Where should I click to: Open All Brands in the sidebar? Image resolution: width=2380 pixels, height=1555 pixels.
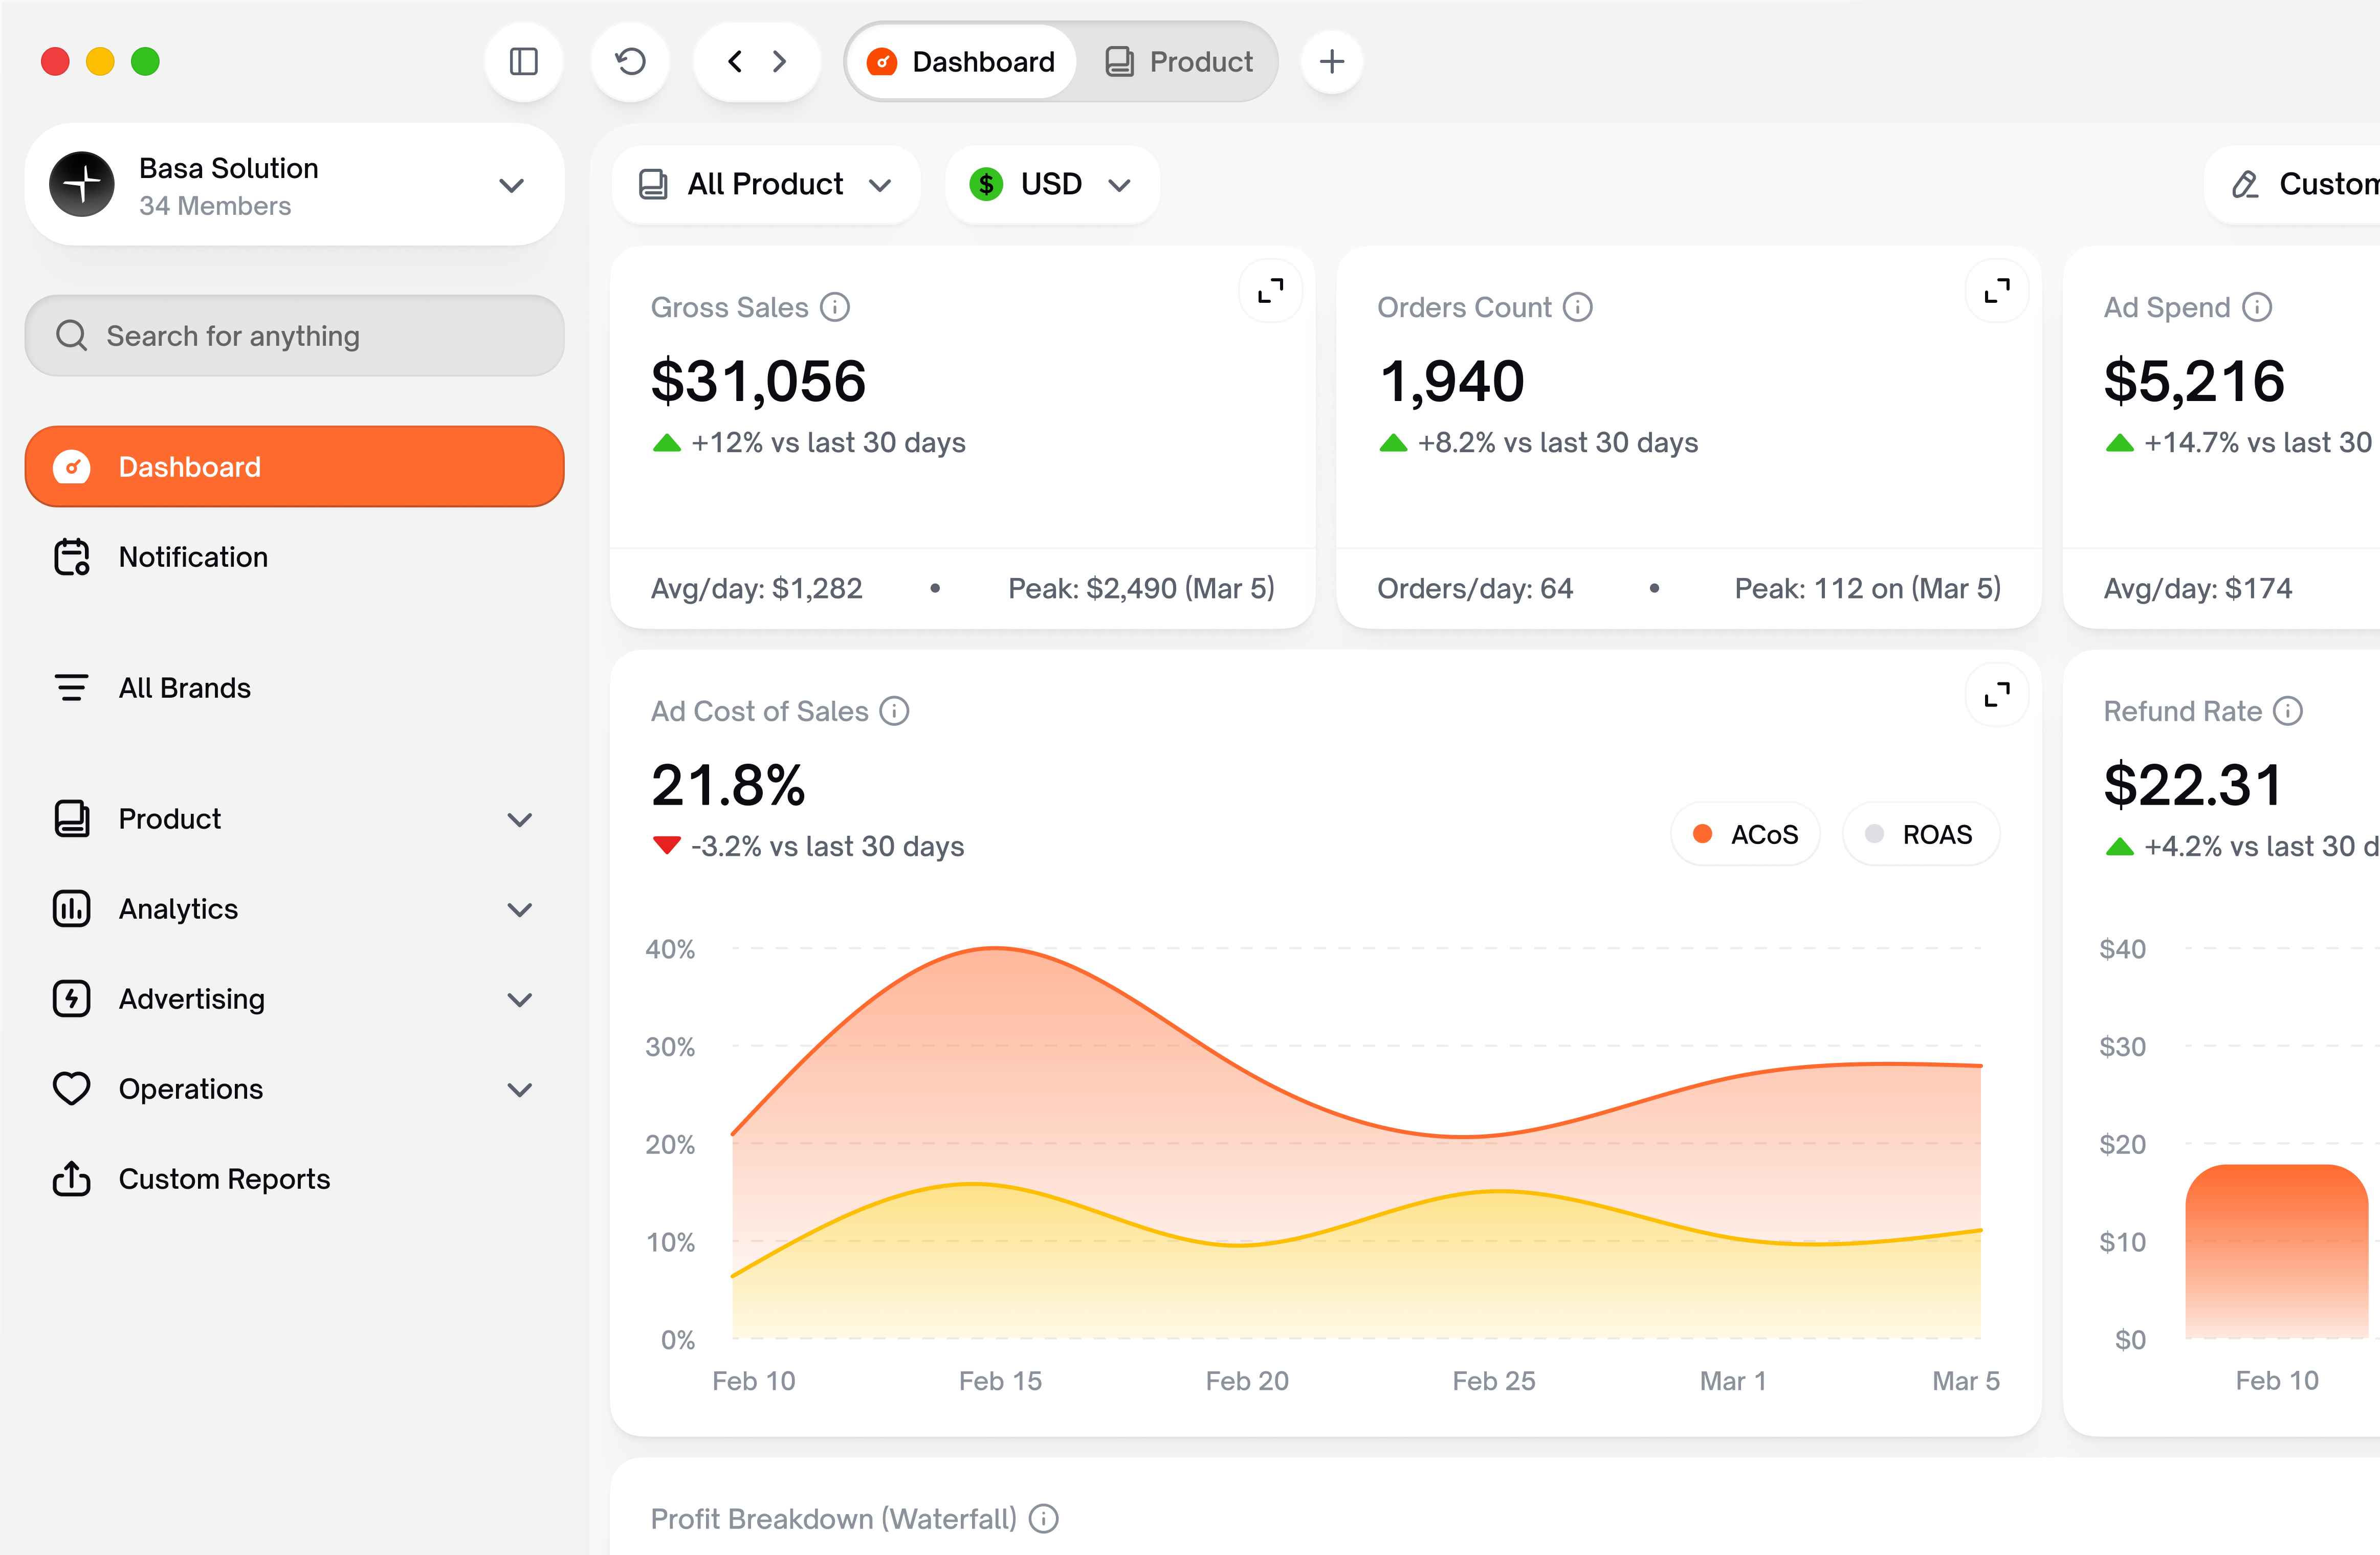[x=294, y=688]
